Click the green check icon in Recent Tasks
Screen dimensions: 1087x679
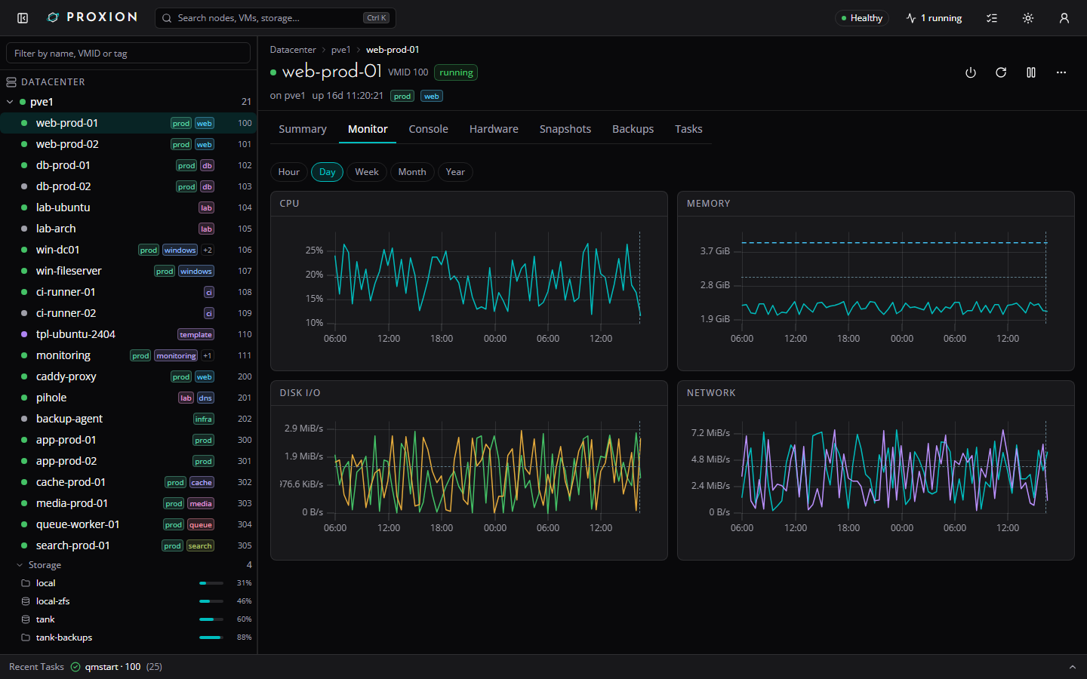tap(75, 667)
